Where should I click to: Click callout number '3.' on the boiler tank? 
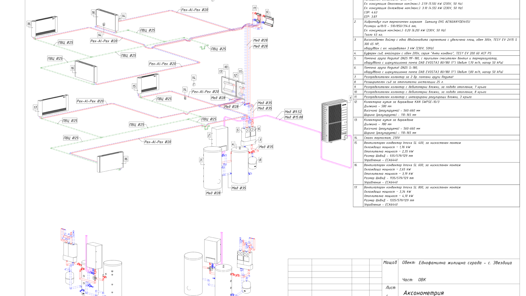[x=201, y=160]
